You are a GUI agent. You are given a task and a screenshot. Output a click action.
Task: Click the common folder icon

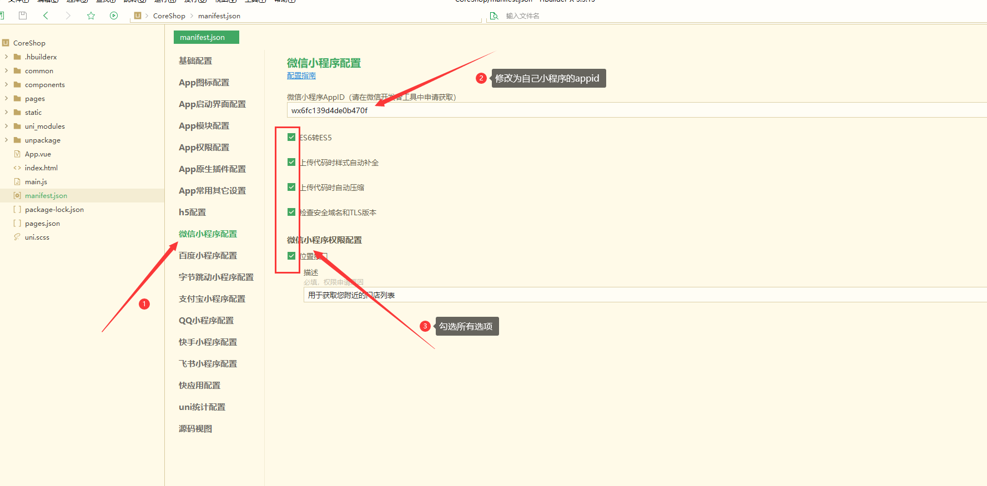tap(17, 70)
